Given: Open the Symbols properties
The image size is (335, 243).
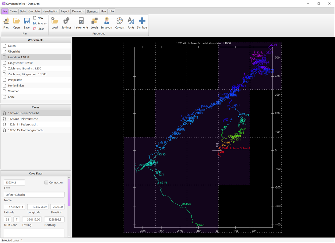Looking at the screenshot, I should [142, 23].
